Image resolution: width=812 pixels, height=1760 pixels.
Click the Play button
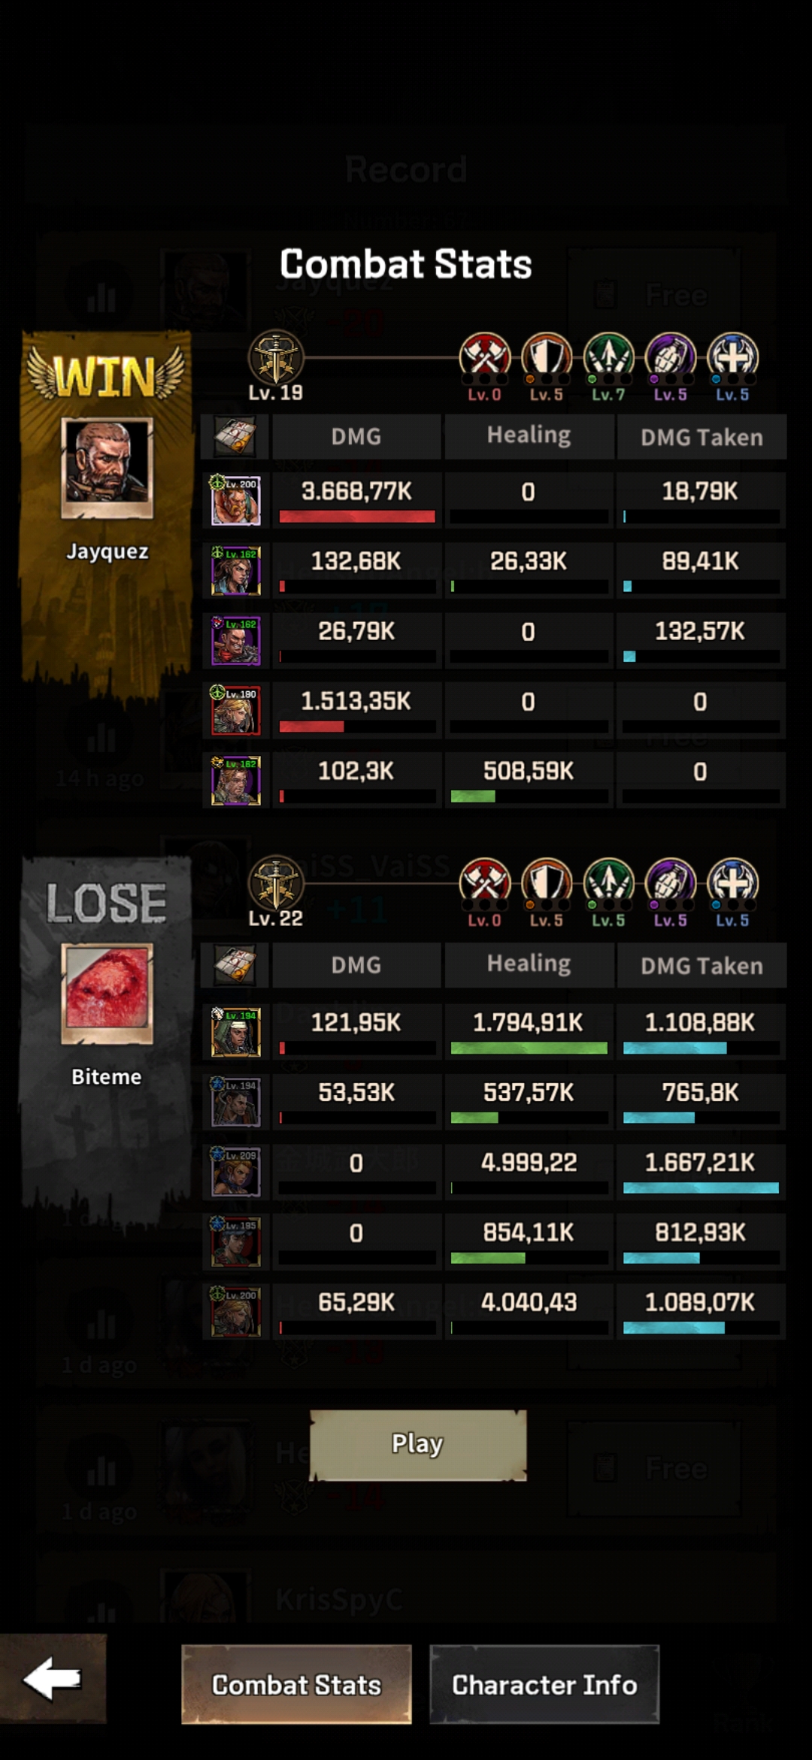tap(418, 1445)
